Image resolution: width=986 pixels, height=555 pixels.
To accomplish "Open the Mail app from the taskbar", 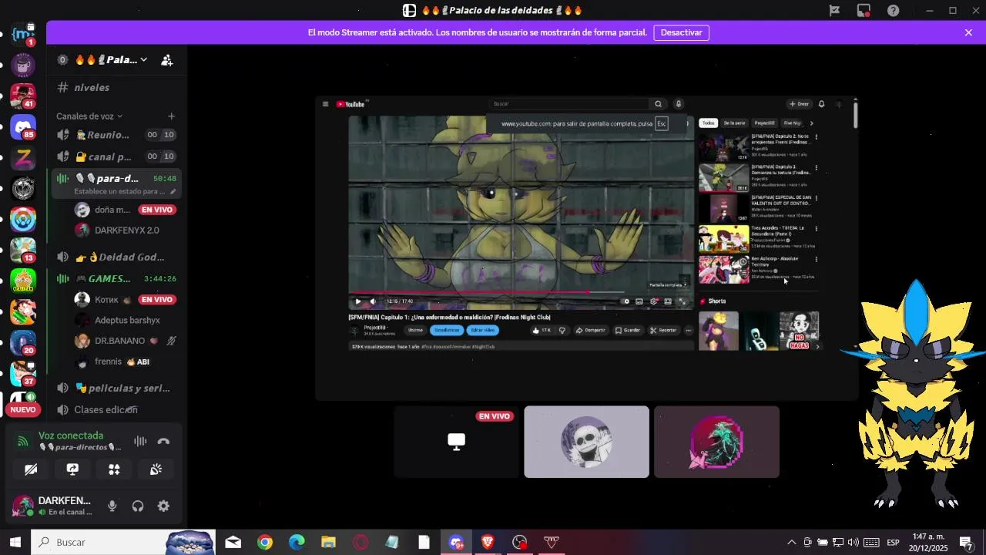I will 233,543.
